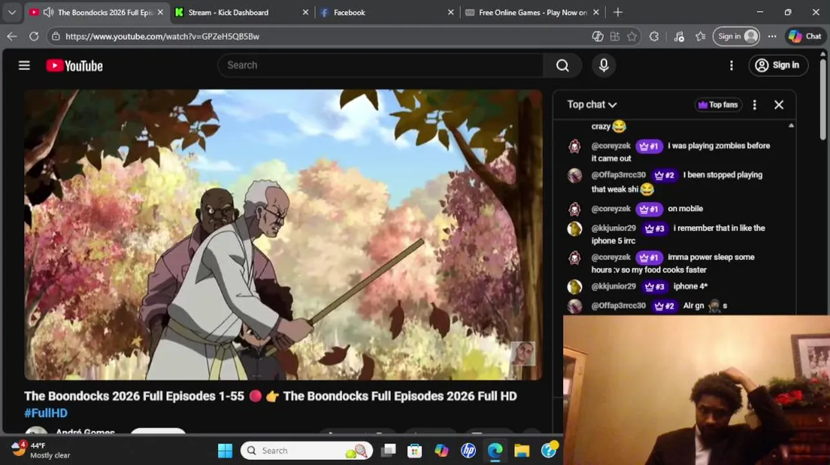Open the HP app on the taskbar

[468, 450]
